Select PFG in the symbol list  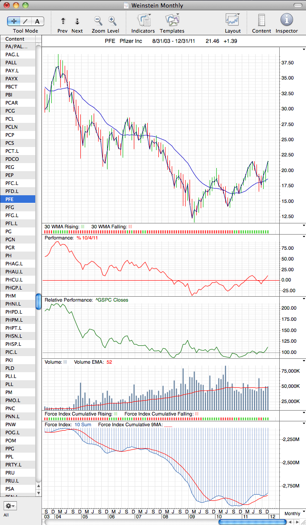tap(18, 207)
